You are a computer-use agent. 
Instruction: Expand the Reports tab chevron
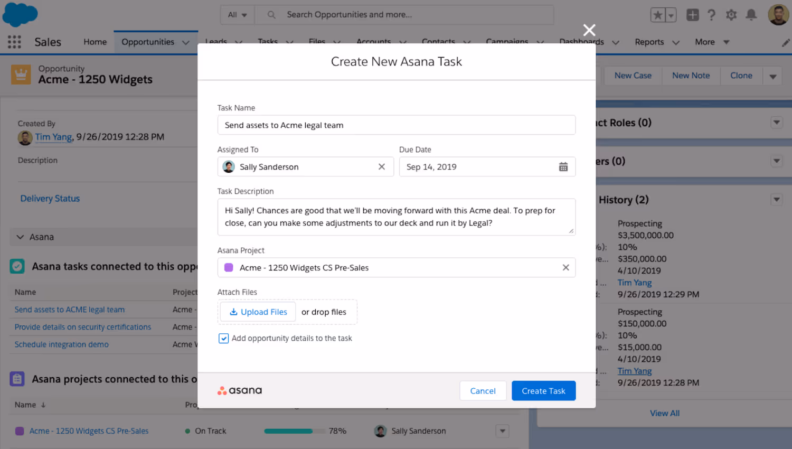pos(676,42)
